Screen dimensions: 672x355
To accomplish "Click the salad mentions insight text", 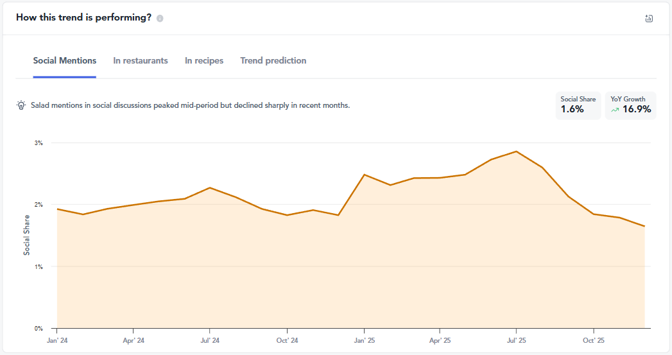I will [x=190, y=105].
